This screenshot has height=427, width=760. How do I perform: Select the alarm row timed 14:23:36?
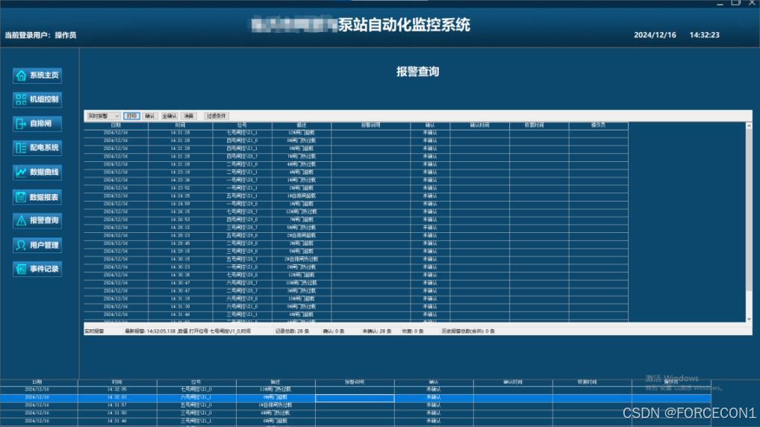coord(356,180)
